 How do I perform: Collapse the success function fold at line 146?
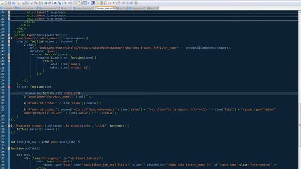coord(9,54)
